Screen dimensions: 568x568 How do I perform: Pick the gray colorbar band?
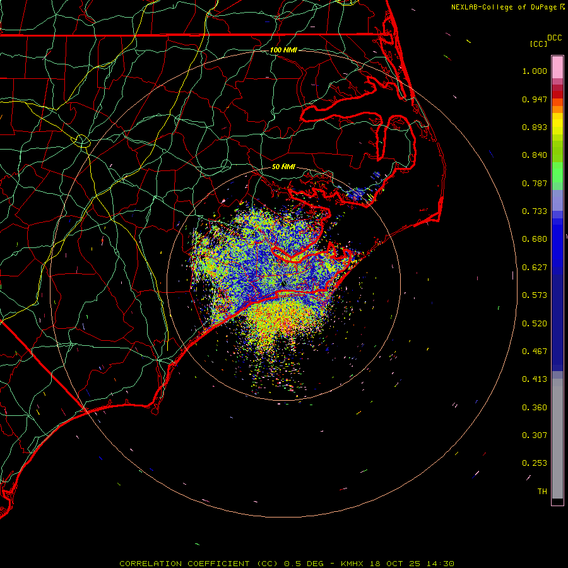[x=557, y=439]
